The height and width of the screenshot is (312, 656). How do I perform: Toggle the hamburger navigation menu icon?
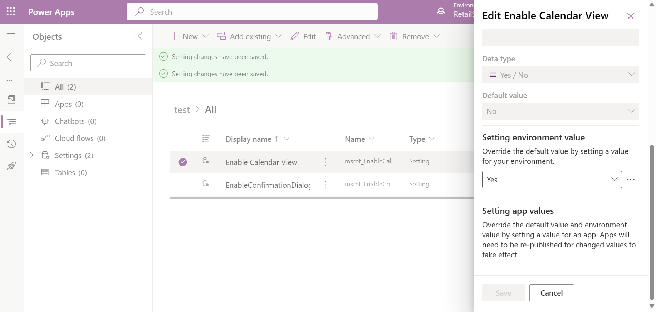[11, 35]
